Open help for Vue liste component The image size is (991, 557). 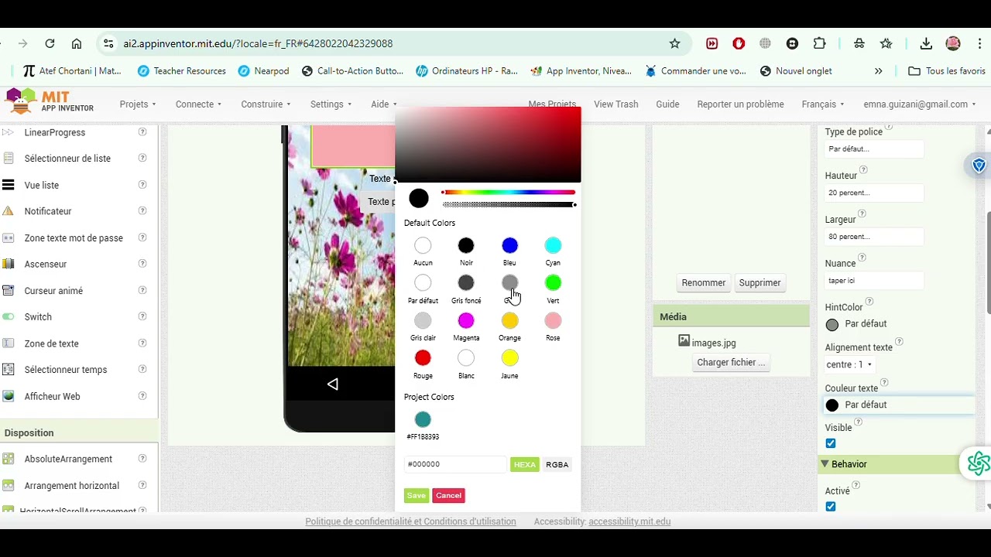(142, 185)
